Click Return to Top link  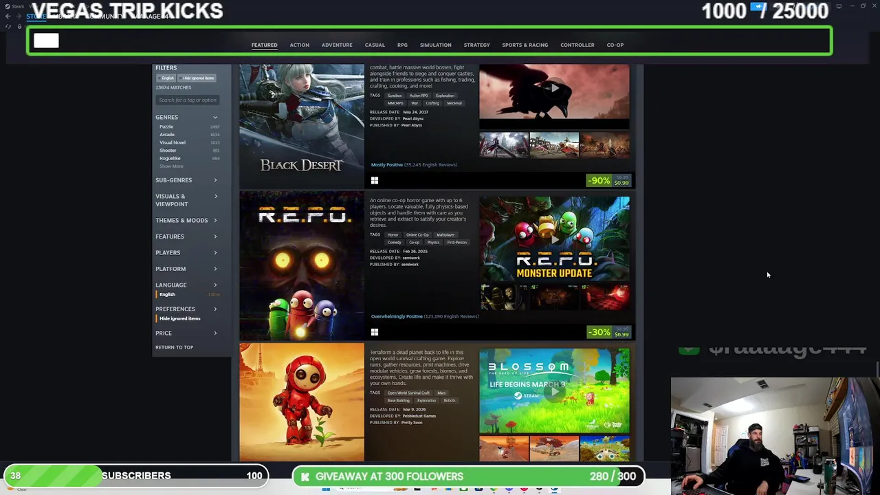point(174,347)
